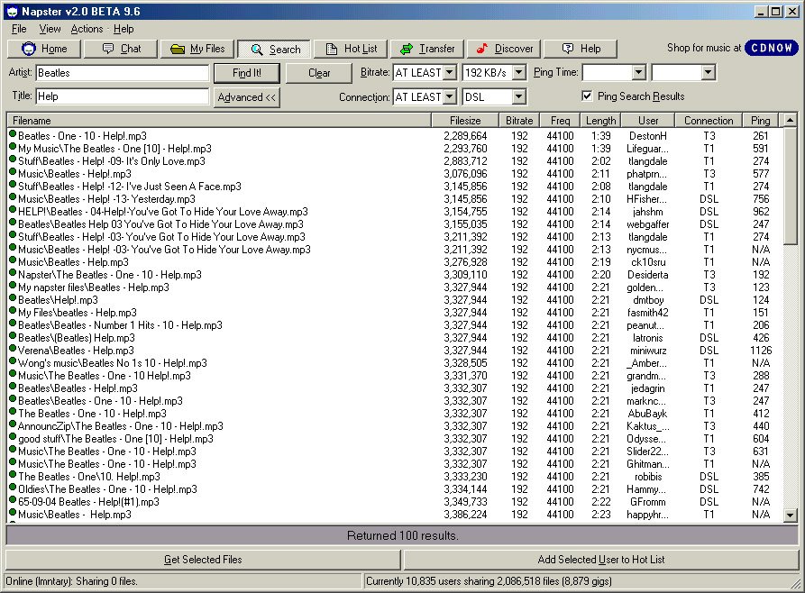Viewport: 805px width, 593px height.
Task: Open the '192 KB/s' bitrate dropdown
Action: click(x=519, y=72)
